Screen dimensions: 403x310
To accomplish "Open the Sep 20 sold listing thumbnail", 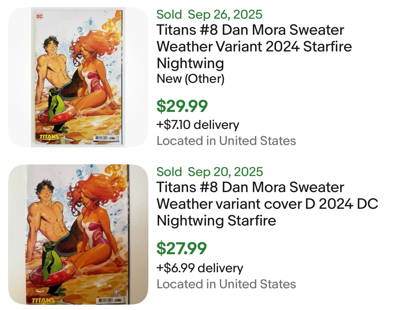I will 78,234.
